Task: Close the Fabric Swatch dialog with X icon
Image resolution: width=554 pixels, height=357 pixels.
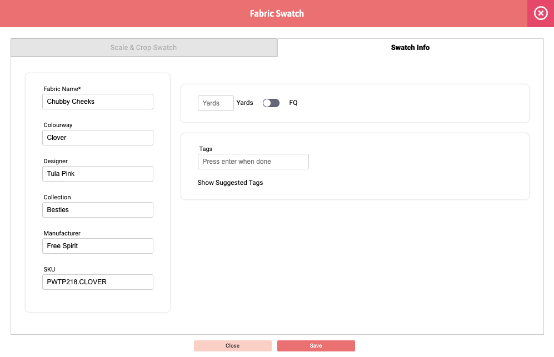Action: [x=541, y=13]
